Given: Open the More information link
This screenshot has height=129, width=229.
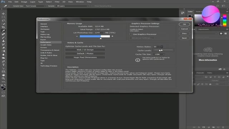Looking at the screenshot, I should tap(208, 60).
